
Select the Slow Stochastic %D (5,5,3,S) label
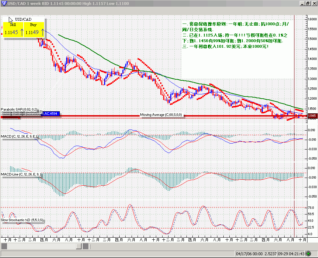(22, 220)
